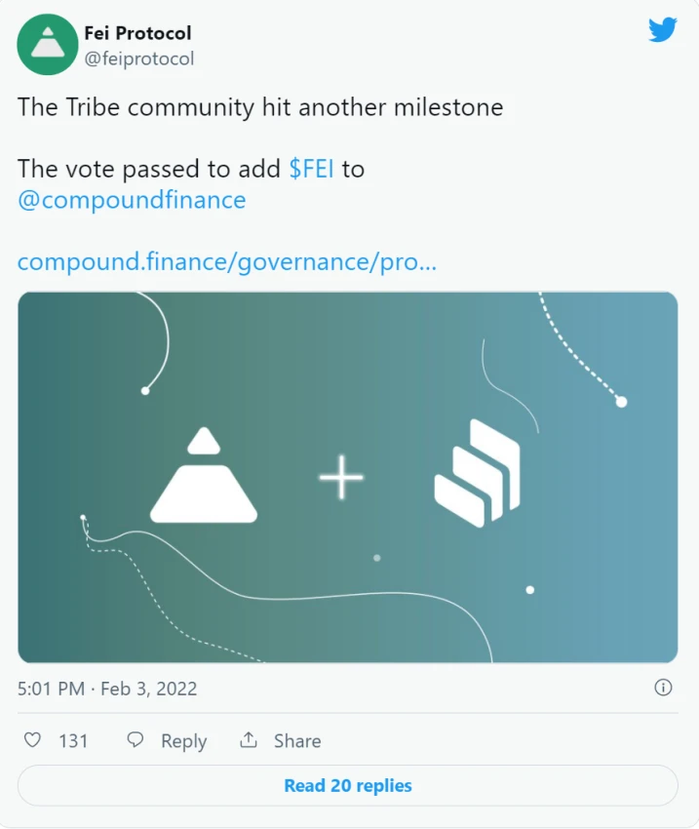699x829 pixels.
Task: Like the tweet with the heart icon
Action: 33,740
